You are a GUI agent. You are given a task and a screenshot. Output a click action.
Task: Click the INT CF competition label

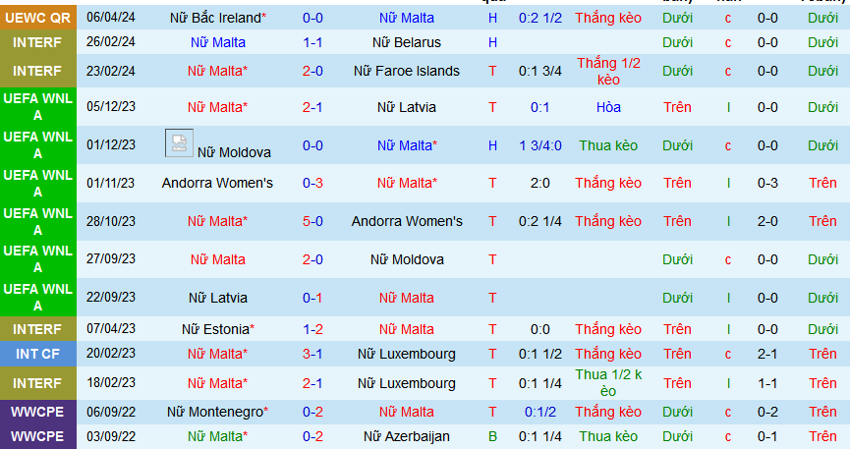pyautogui.click(x=37, y=354)
